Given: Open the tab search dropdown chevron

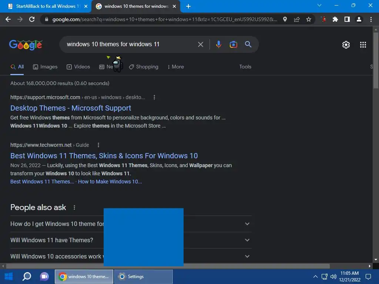Looking at the screenshot, I should [319, 5].
